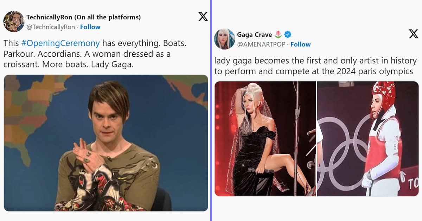The height and width of the screenshot is (221, 422).
Task: Open the black dress performance photo
Action: click(266, 139)
